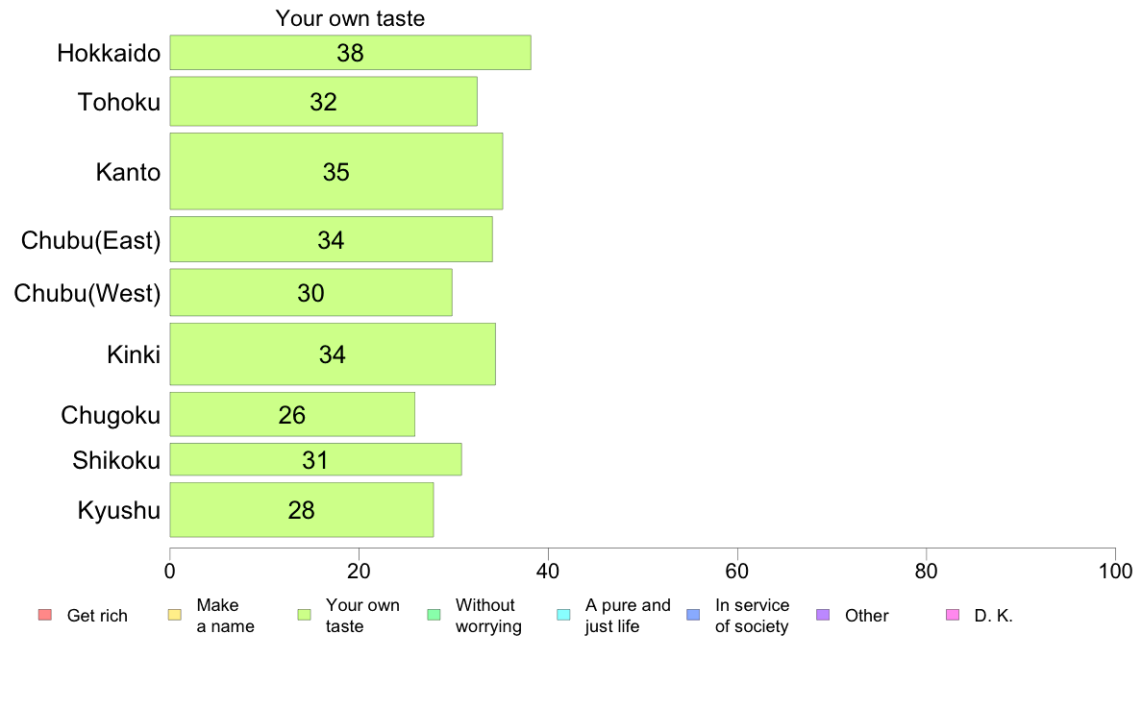Click the Hokkaido axis label

109,53
